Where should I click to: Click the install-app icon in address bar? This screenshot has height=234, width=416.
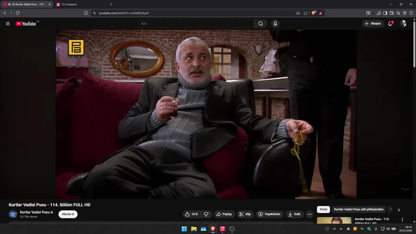pos(298,13)
